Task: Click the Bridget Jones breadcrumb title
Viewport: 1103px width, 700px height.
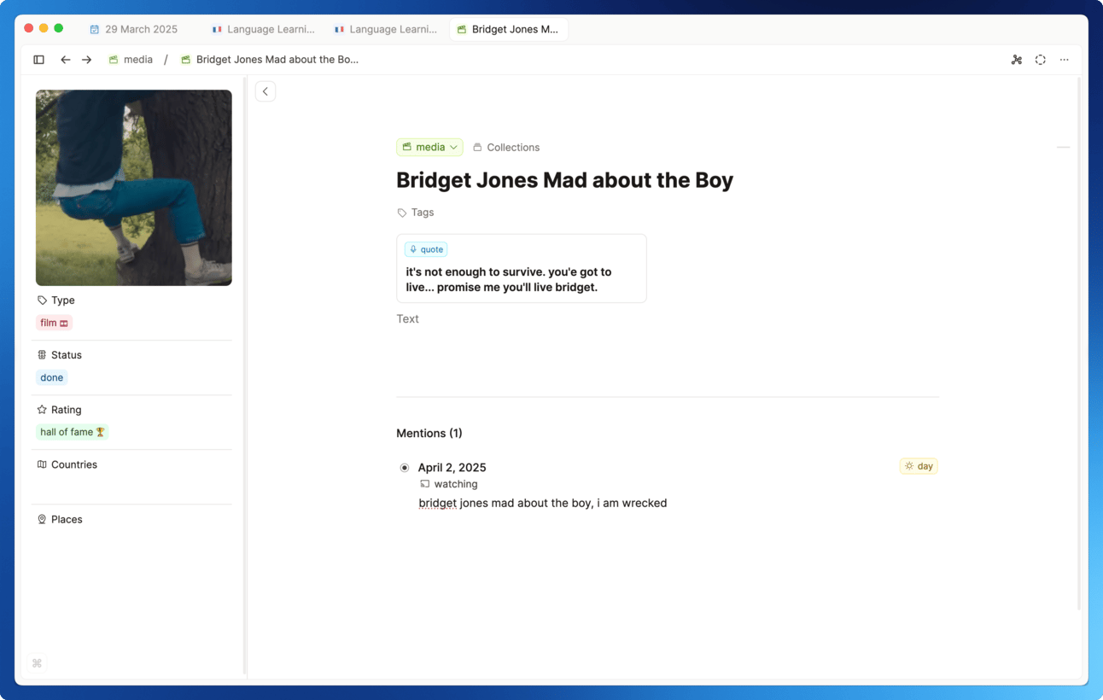Action: click(270, 60)
